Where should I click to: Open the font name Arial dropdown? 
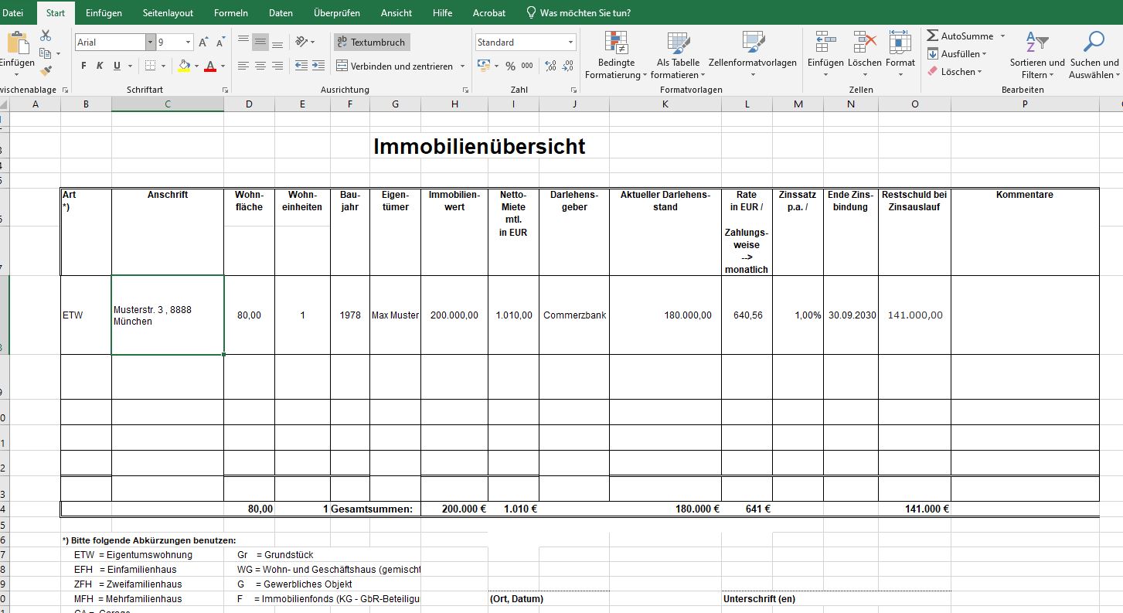151,43
